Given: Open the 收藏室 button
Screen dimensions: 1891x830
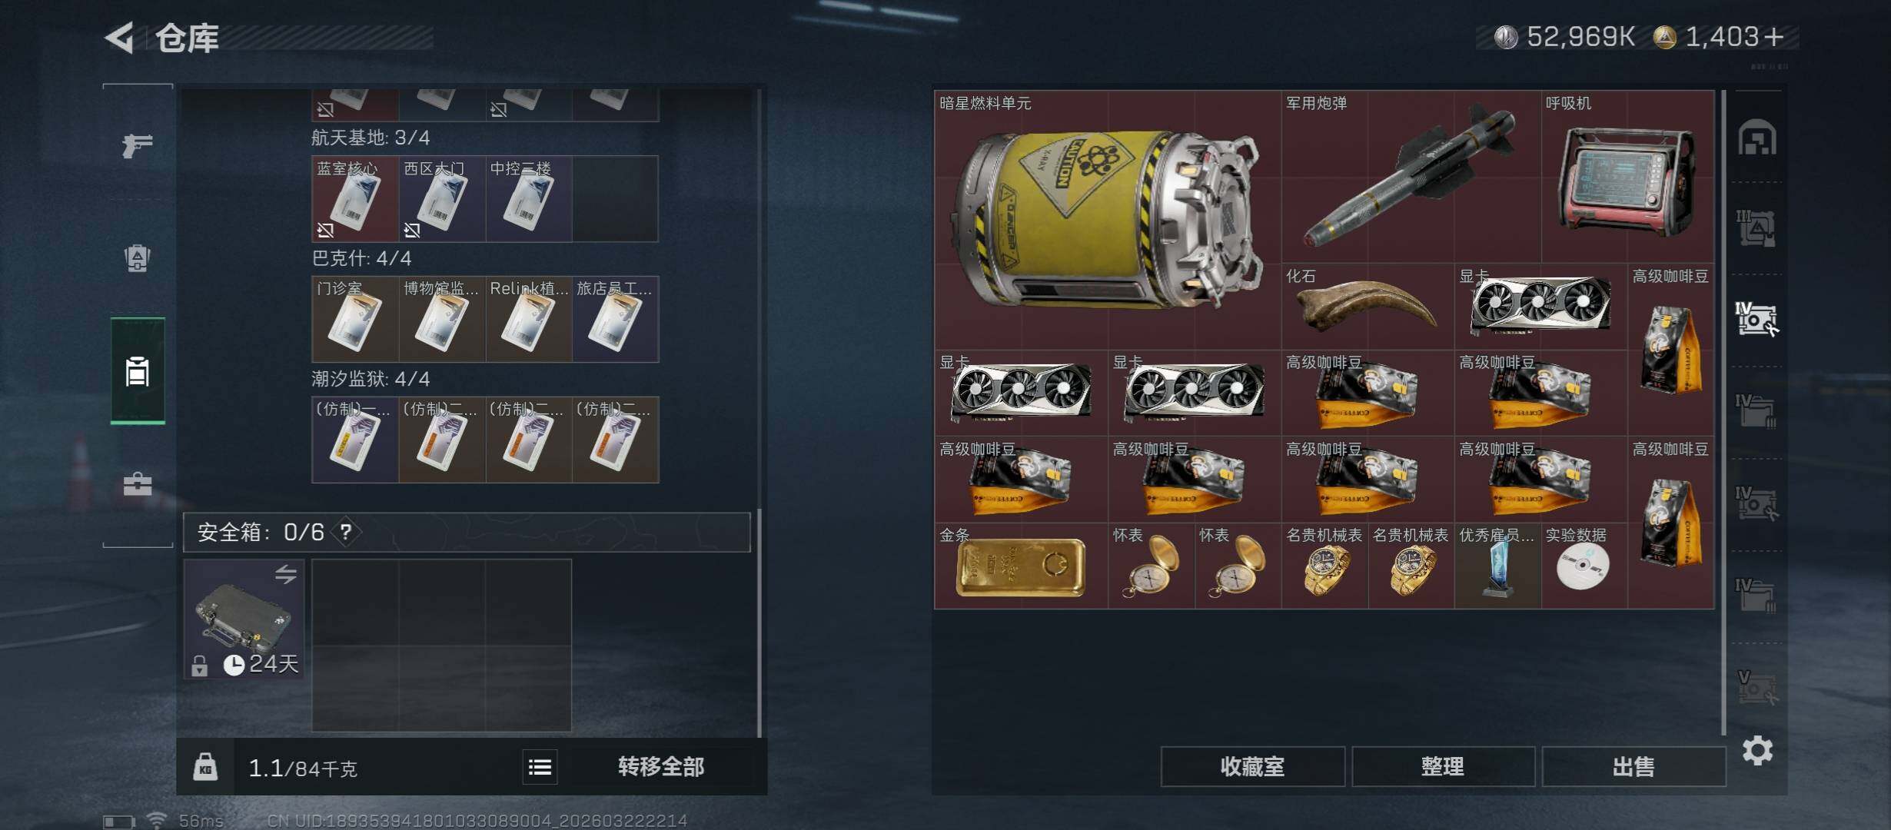Looking at the screenshot, I should pyautogui.click(x=1252, y=766).
